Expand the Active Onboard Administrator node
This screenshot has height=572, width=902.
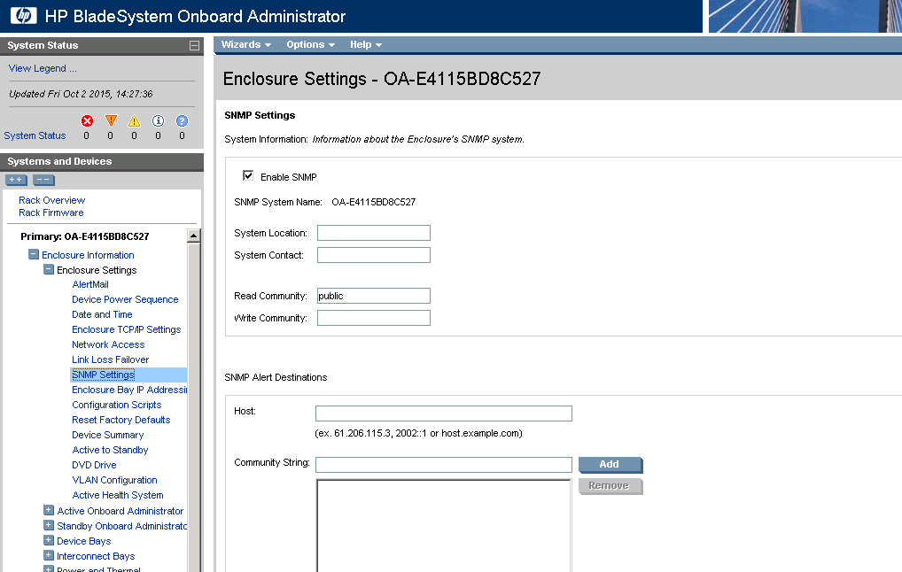[x=49, y=510]
